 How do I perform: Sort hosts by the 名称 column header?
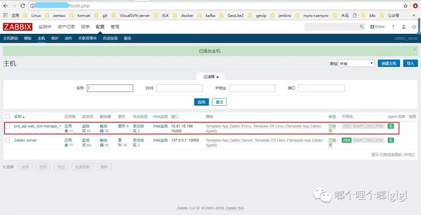tap(19, 117)
